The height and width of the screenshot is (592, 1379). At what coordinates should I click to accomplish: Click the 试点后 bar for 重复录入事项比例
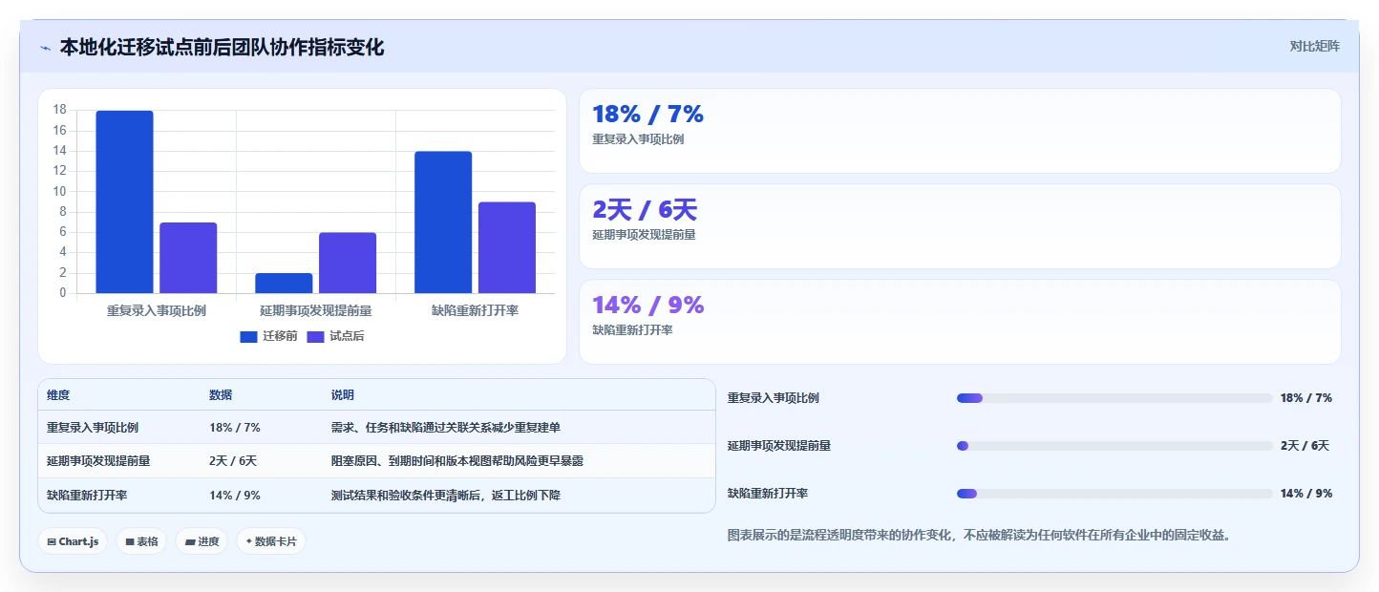click(x=188, y=258)
